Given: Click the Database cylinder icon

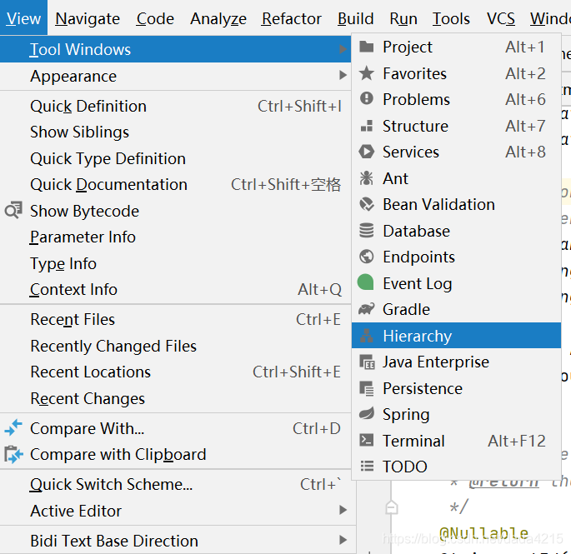Looking at the screenshot, I should click(366, 231).
